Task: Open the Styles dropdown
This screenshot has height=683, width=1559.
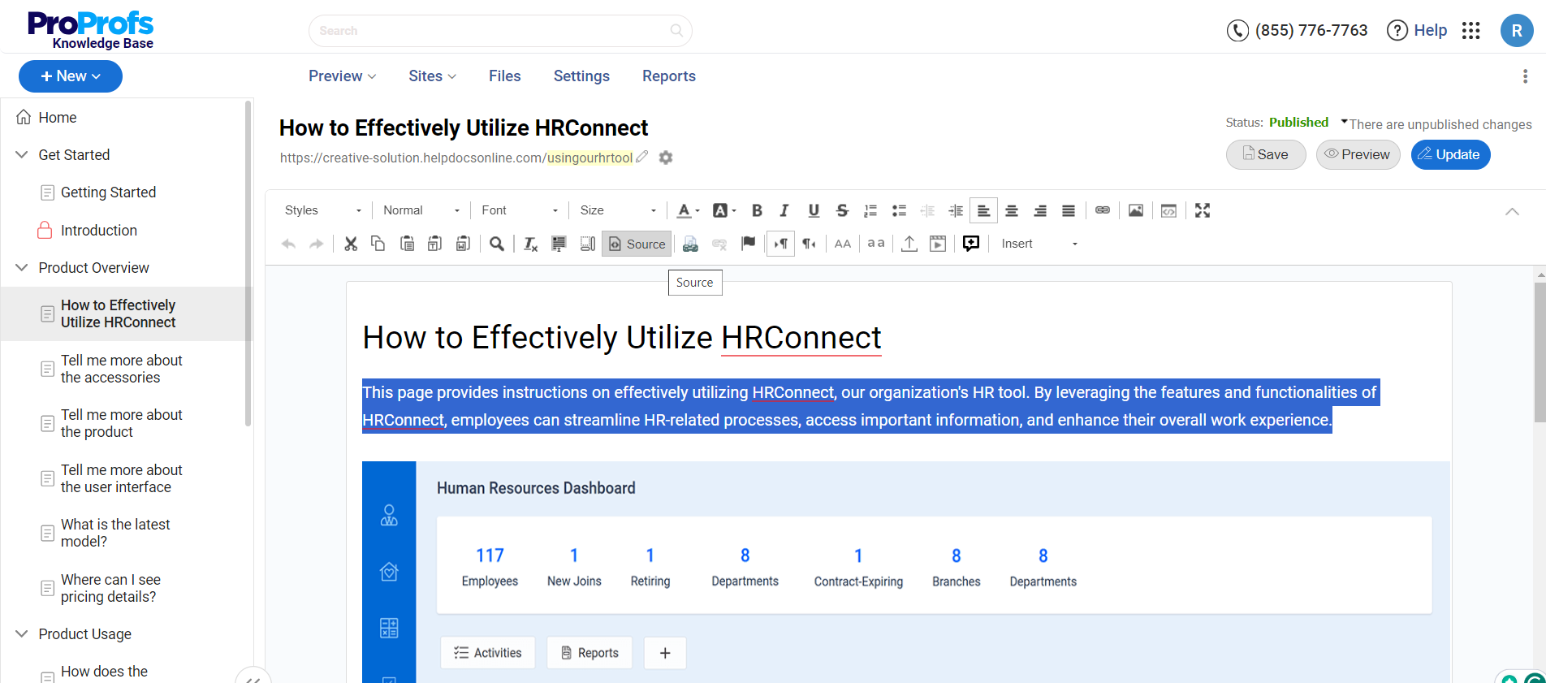Action: [323, 210]
